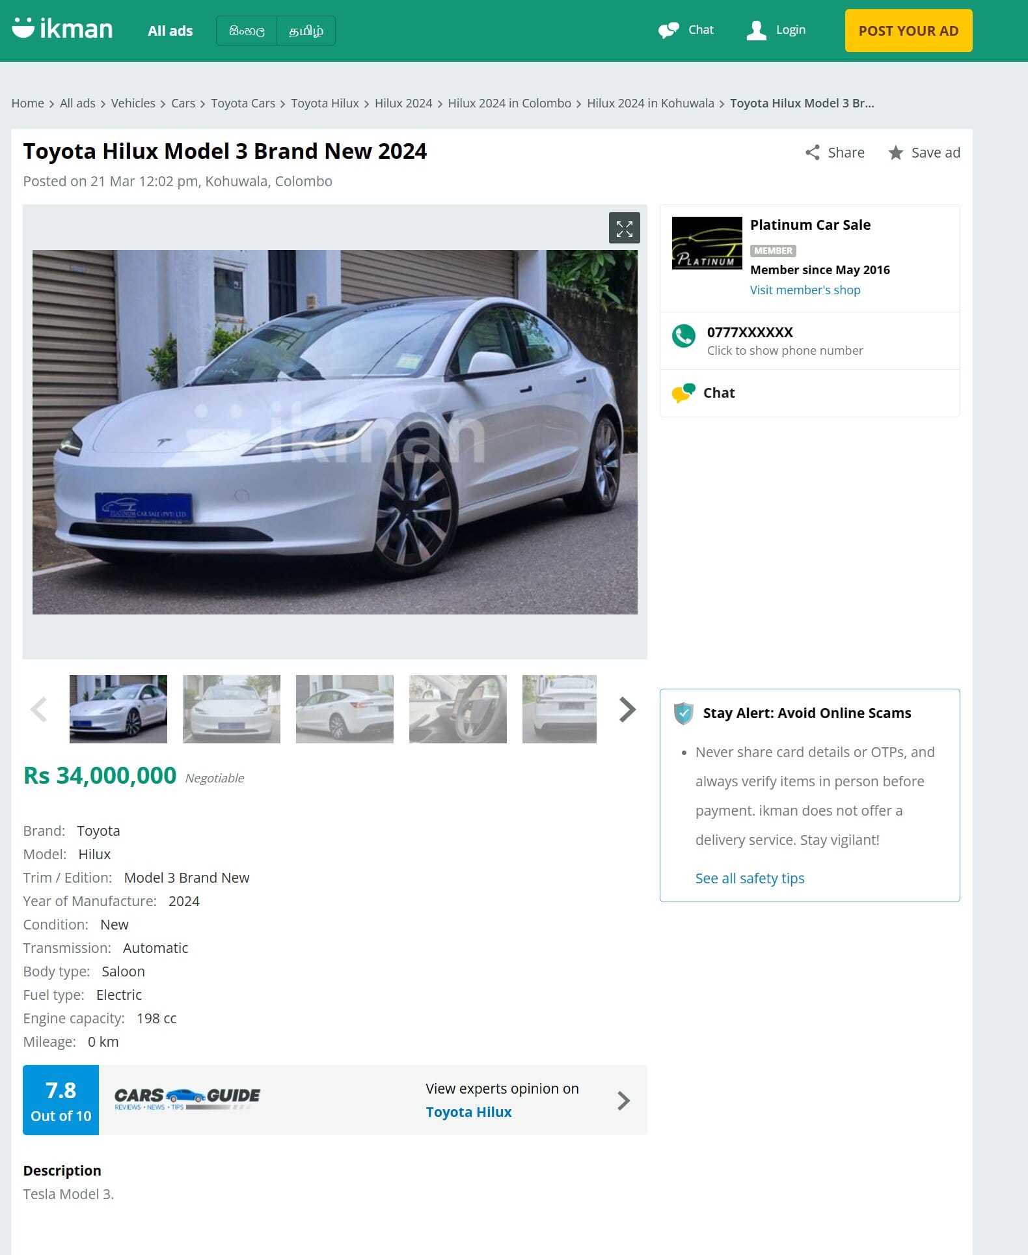Open All ads in the header
This screenshot has height=1255, width=1028.
[x=170, y=31]
